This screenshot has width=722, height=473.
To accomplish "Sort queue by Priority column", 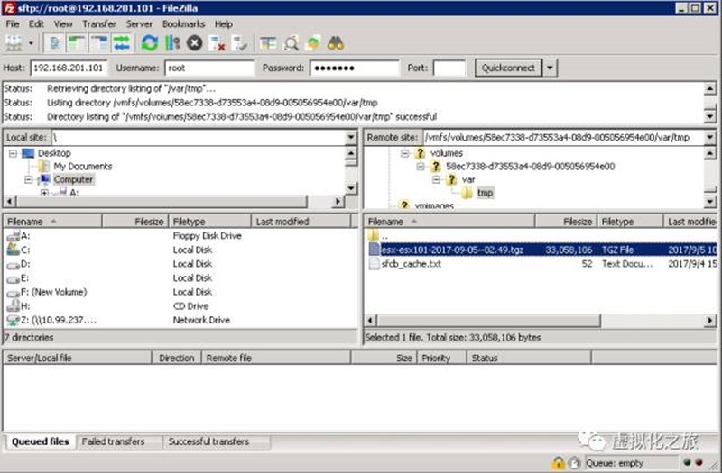I will tap(442, 358).
